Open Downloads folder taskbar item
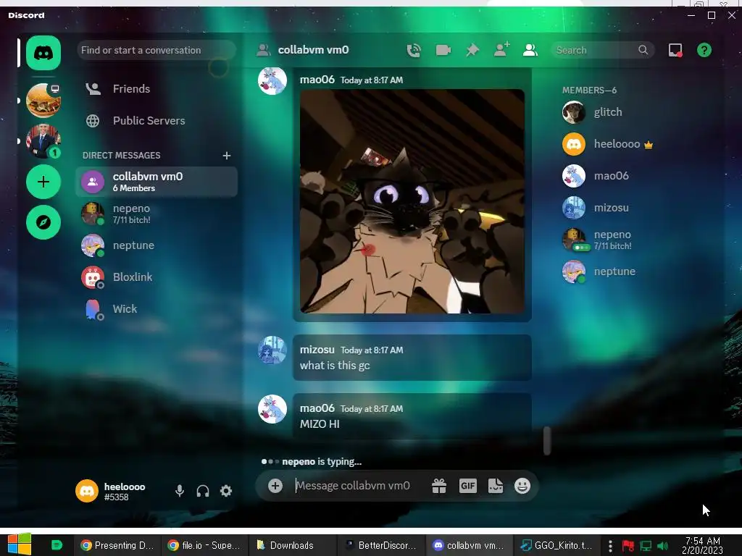The height and width of the screenshot is (556, 742). coord(293,545)
